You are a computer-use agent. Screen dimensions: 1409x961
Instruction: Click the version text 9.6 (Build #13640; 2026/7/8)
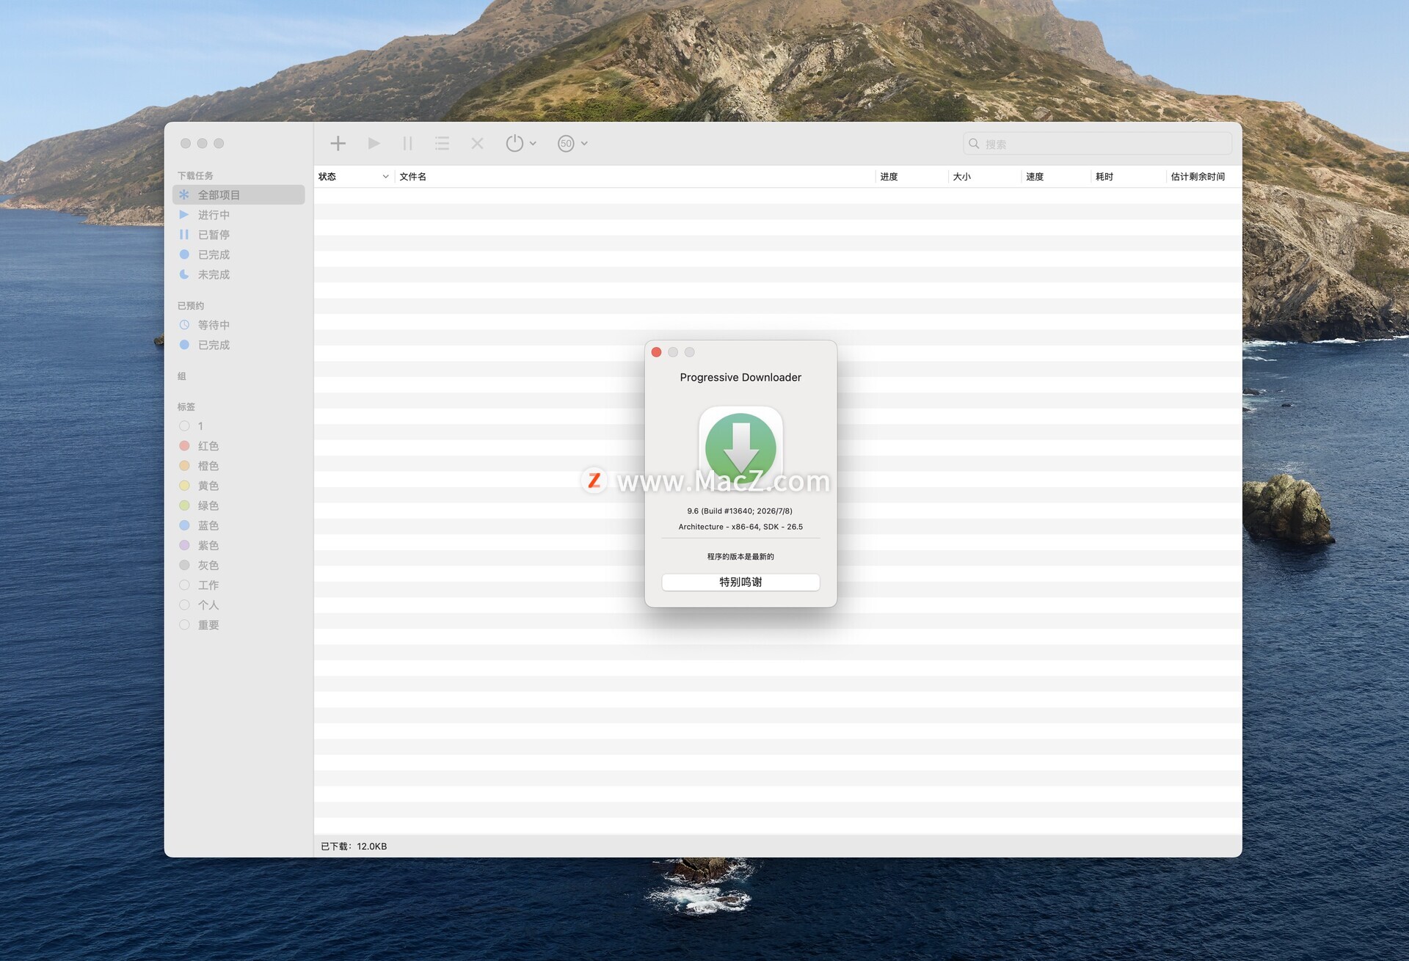coord(740,511)
